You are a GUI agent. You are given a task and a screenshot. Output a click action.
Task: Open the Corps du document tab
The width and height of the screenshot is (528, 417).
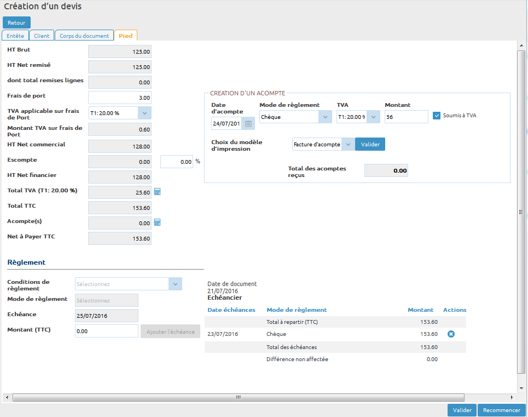point(84,36)
